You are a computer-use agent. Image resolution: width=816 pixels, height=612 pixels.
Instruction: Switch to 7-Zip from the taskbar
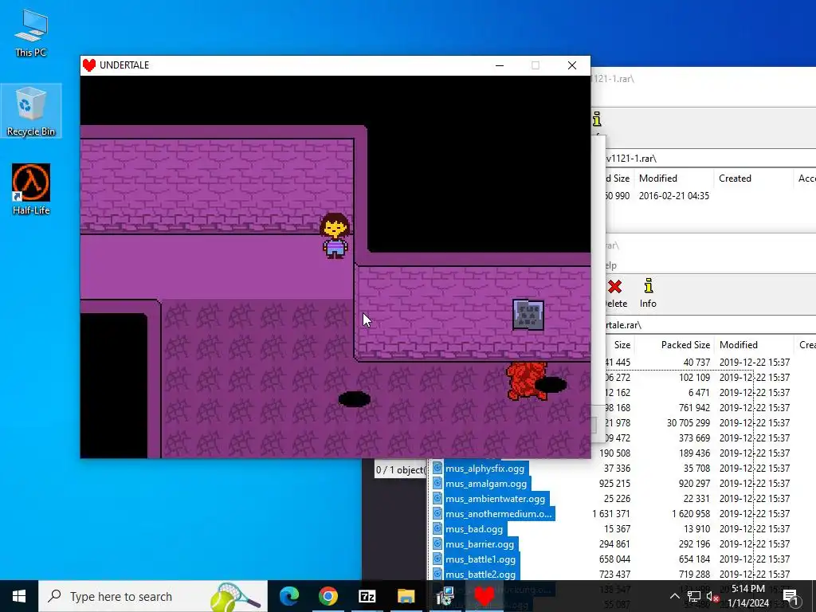[x=367, y=596]
